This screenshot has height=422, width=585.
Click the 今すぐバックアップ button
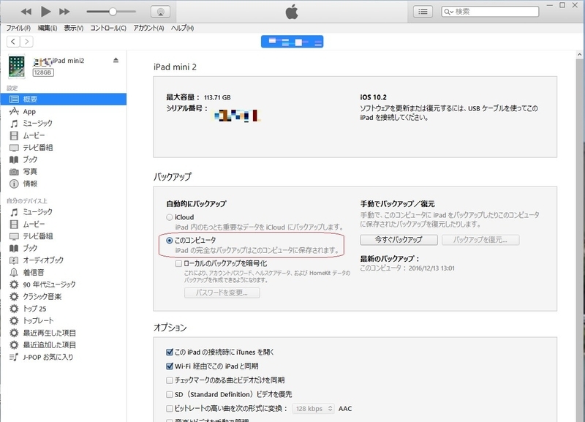(399, 240)
